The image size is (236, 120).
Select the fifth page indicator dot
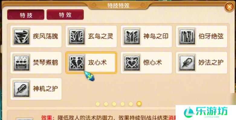(x=131, y=104)
